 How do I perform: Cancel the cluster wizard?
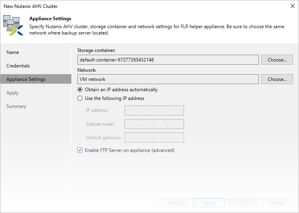point(277,203)
